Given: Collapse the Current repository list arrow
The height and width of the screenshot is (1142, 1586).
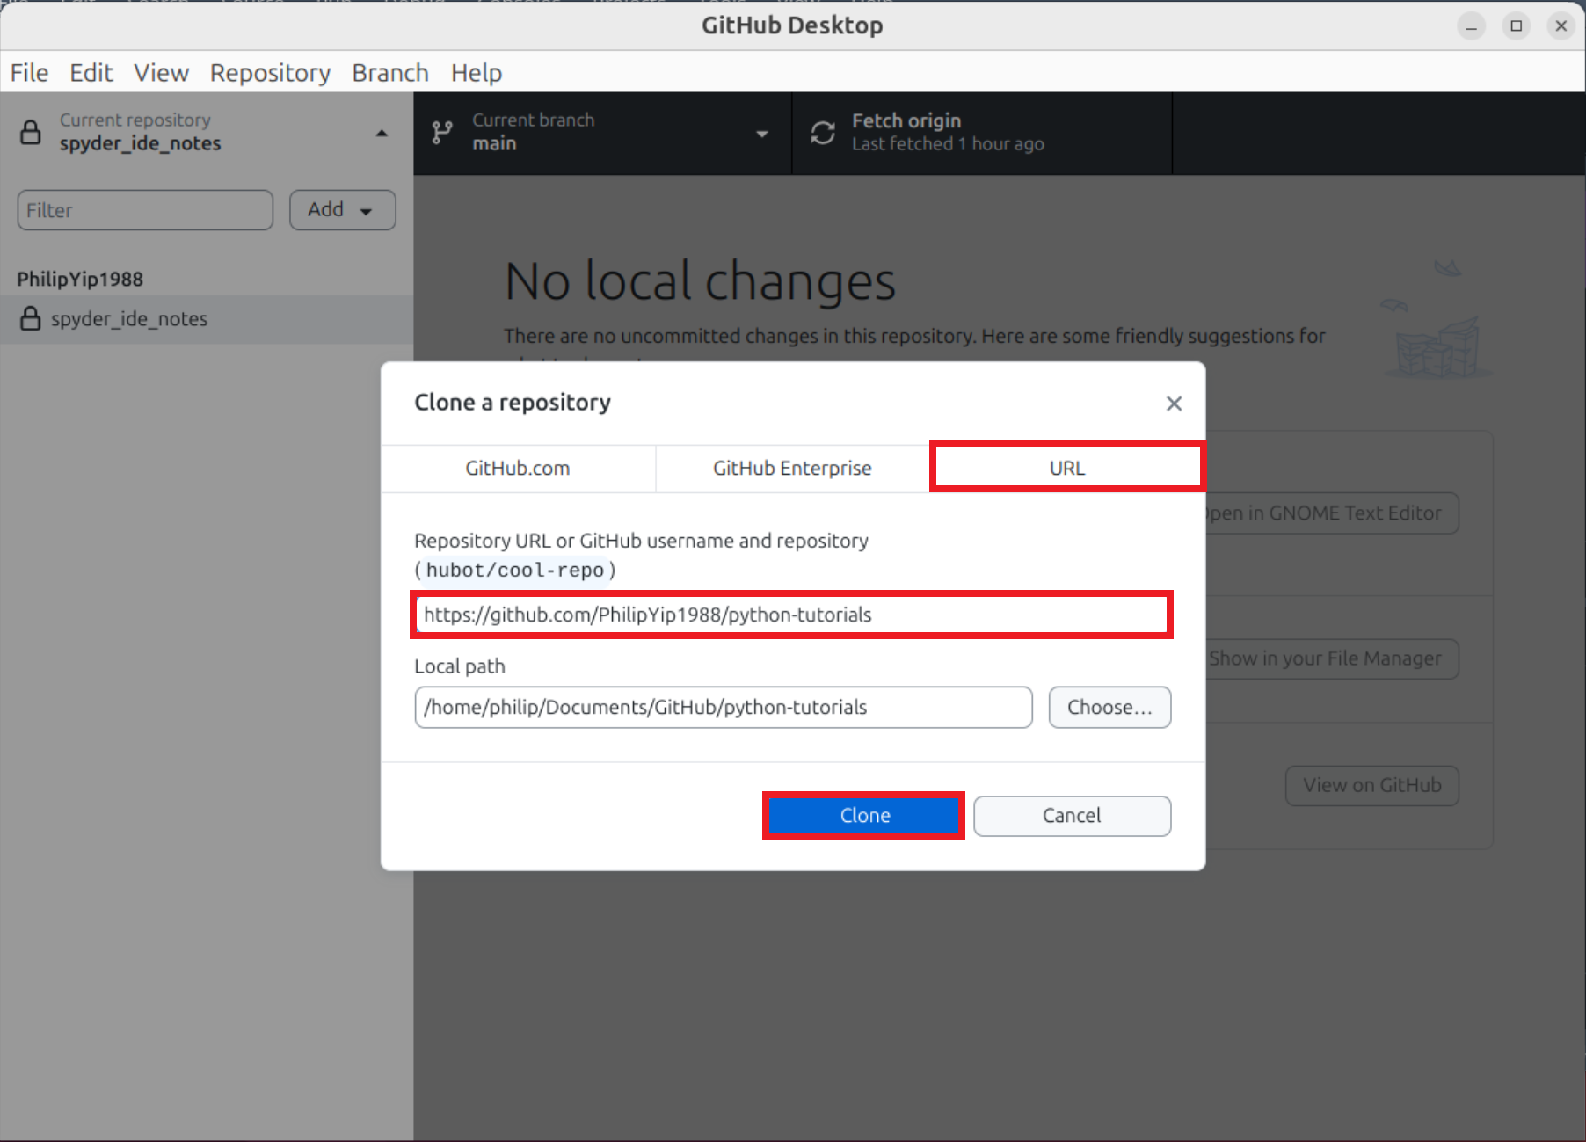Looking at the screenshot, I should pos(382,134).
